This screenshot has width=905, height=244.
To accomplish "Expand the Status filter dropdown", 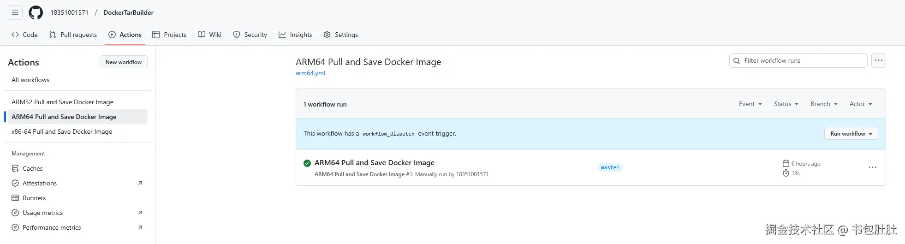I will pyautogui.click(x=786, y=104).
